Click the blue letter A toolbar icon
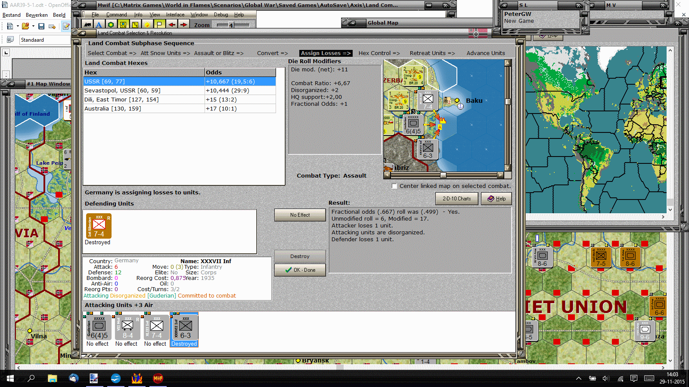689x387 pixels. (99, 25)
